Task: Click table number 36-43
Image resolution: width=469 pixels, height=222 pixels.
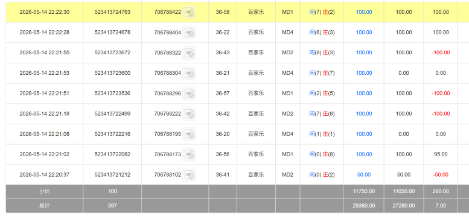Action: [223, 52]
